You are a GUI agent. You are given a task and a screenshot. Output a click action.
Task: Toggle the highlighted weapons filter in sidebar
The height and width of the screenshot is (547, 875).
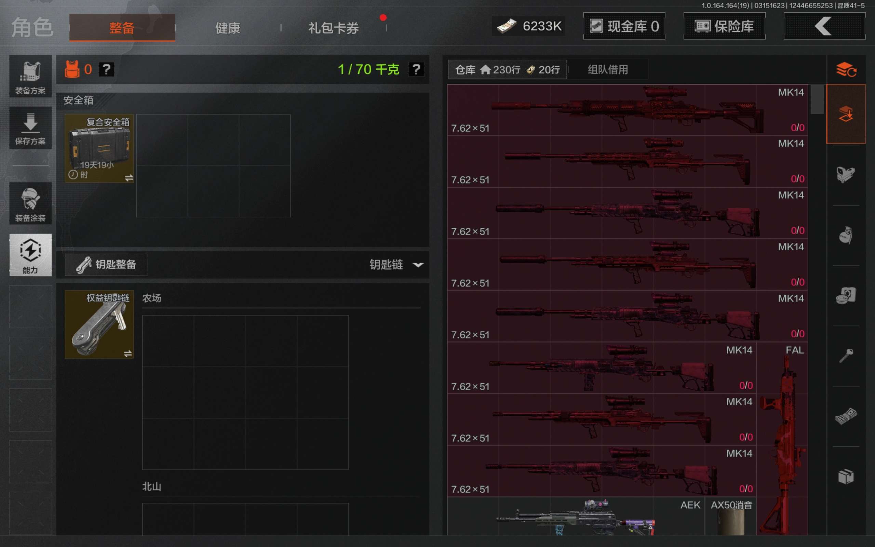click(x=845, y=114)
